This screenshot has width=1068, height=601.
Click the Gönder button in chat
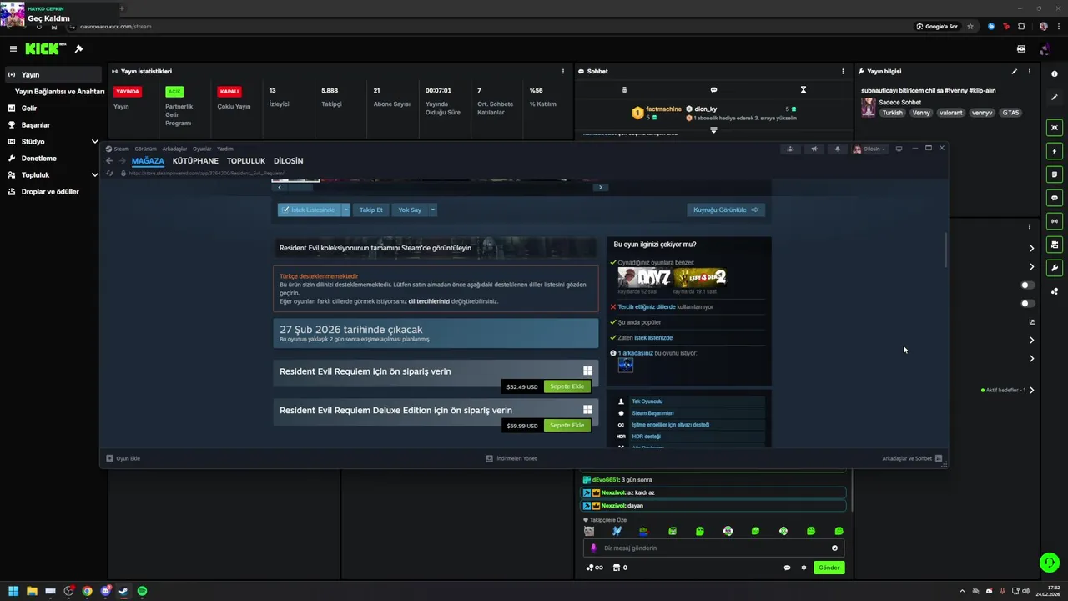coord(829,568)
